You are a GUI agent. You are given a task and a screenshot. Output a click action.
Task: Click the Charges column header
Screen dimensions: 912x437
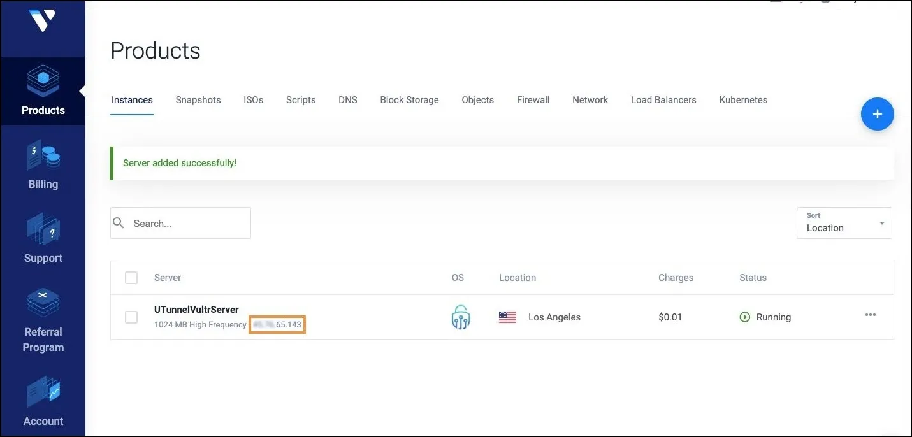click(x=676, y=278)
